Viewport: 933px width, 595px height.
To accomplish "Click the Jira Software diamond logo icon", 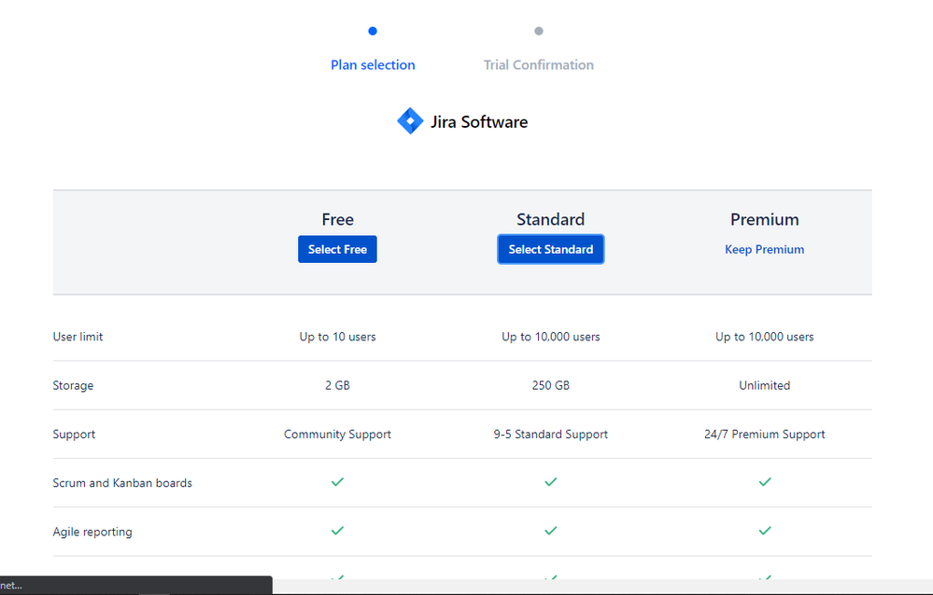I will [410, 121].
